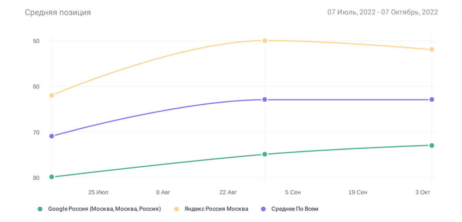Image resolution: width=462 pixels, height=222 pixels.
Task: Open the 07 Июль – 07 Октябрь date range
Action: click(382, 12)
